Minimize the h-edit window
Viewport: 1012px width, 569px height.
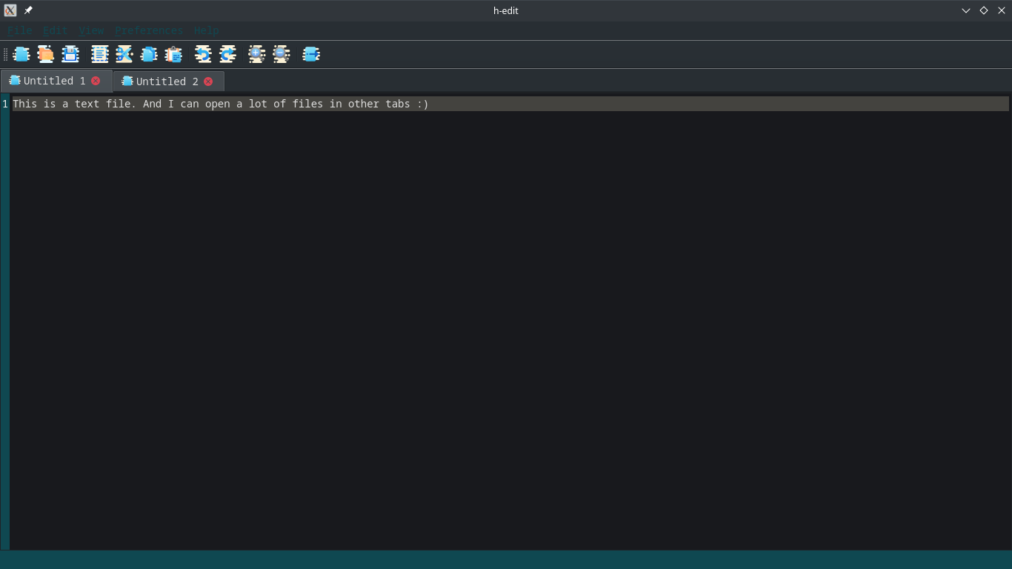tap(966, 10)
